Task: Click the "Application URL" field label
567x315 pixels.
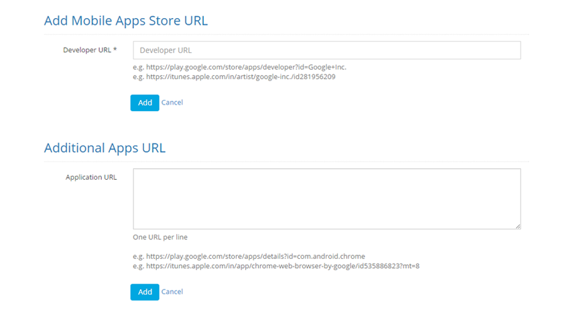Action: pos(91,178)
